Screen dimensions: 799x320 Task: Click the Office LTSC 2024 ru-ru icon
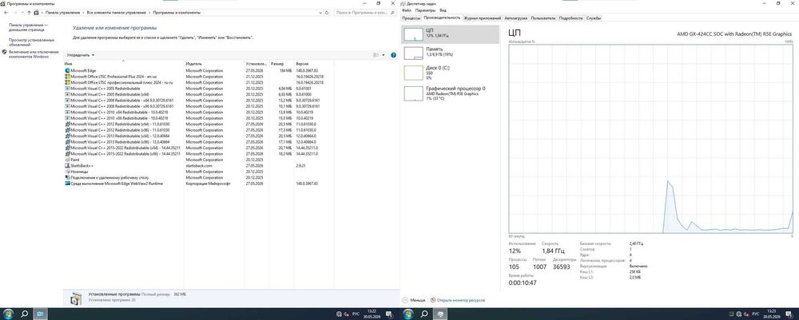click(x=68, y=82)
